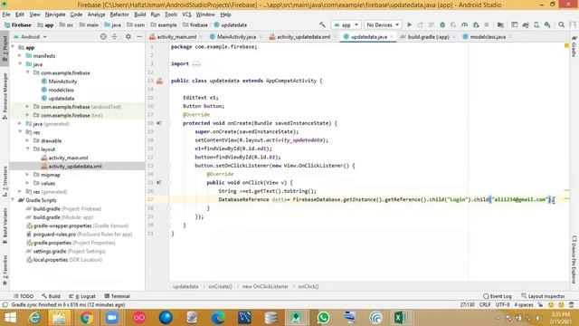Click Windows Start button
Screen dimensions: 579x326
coord(10,318)
